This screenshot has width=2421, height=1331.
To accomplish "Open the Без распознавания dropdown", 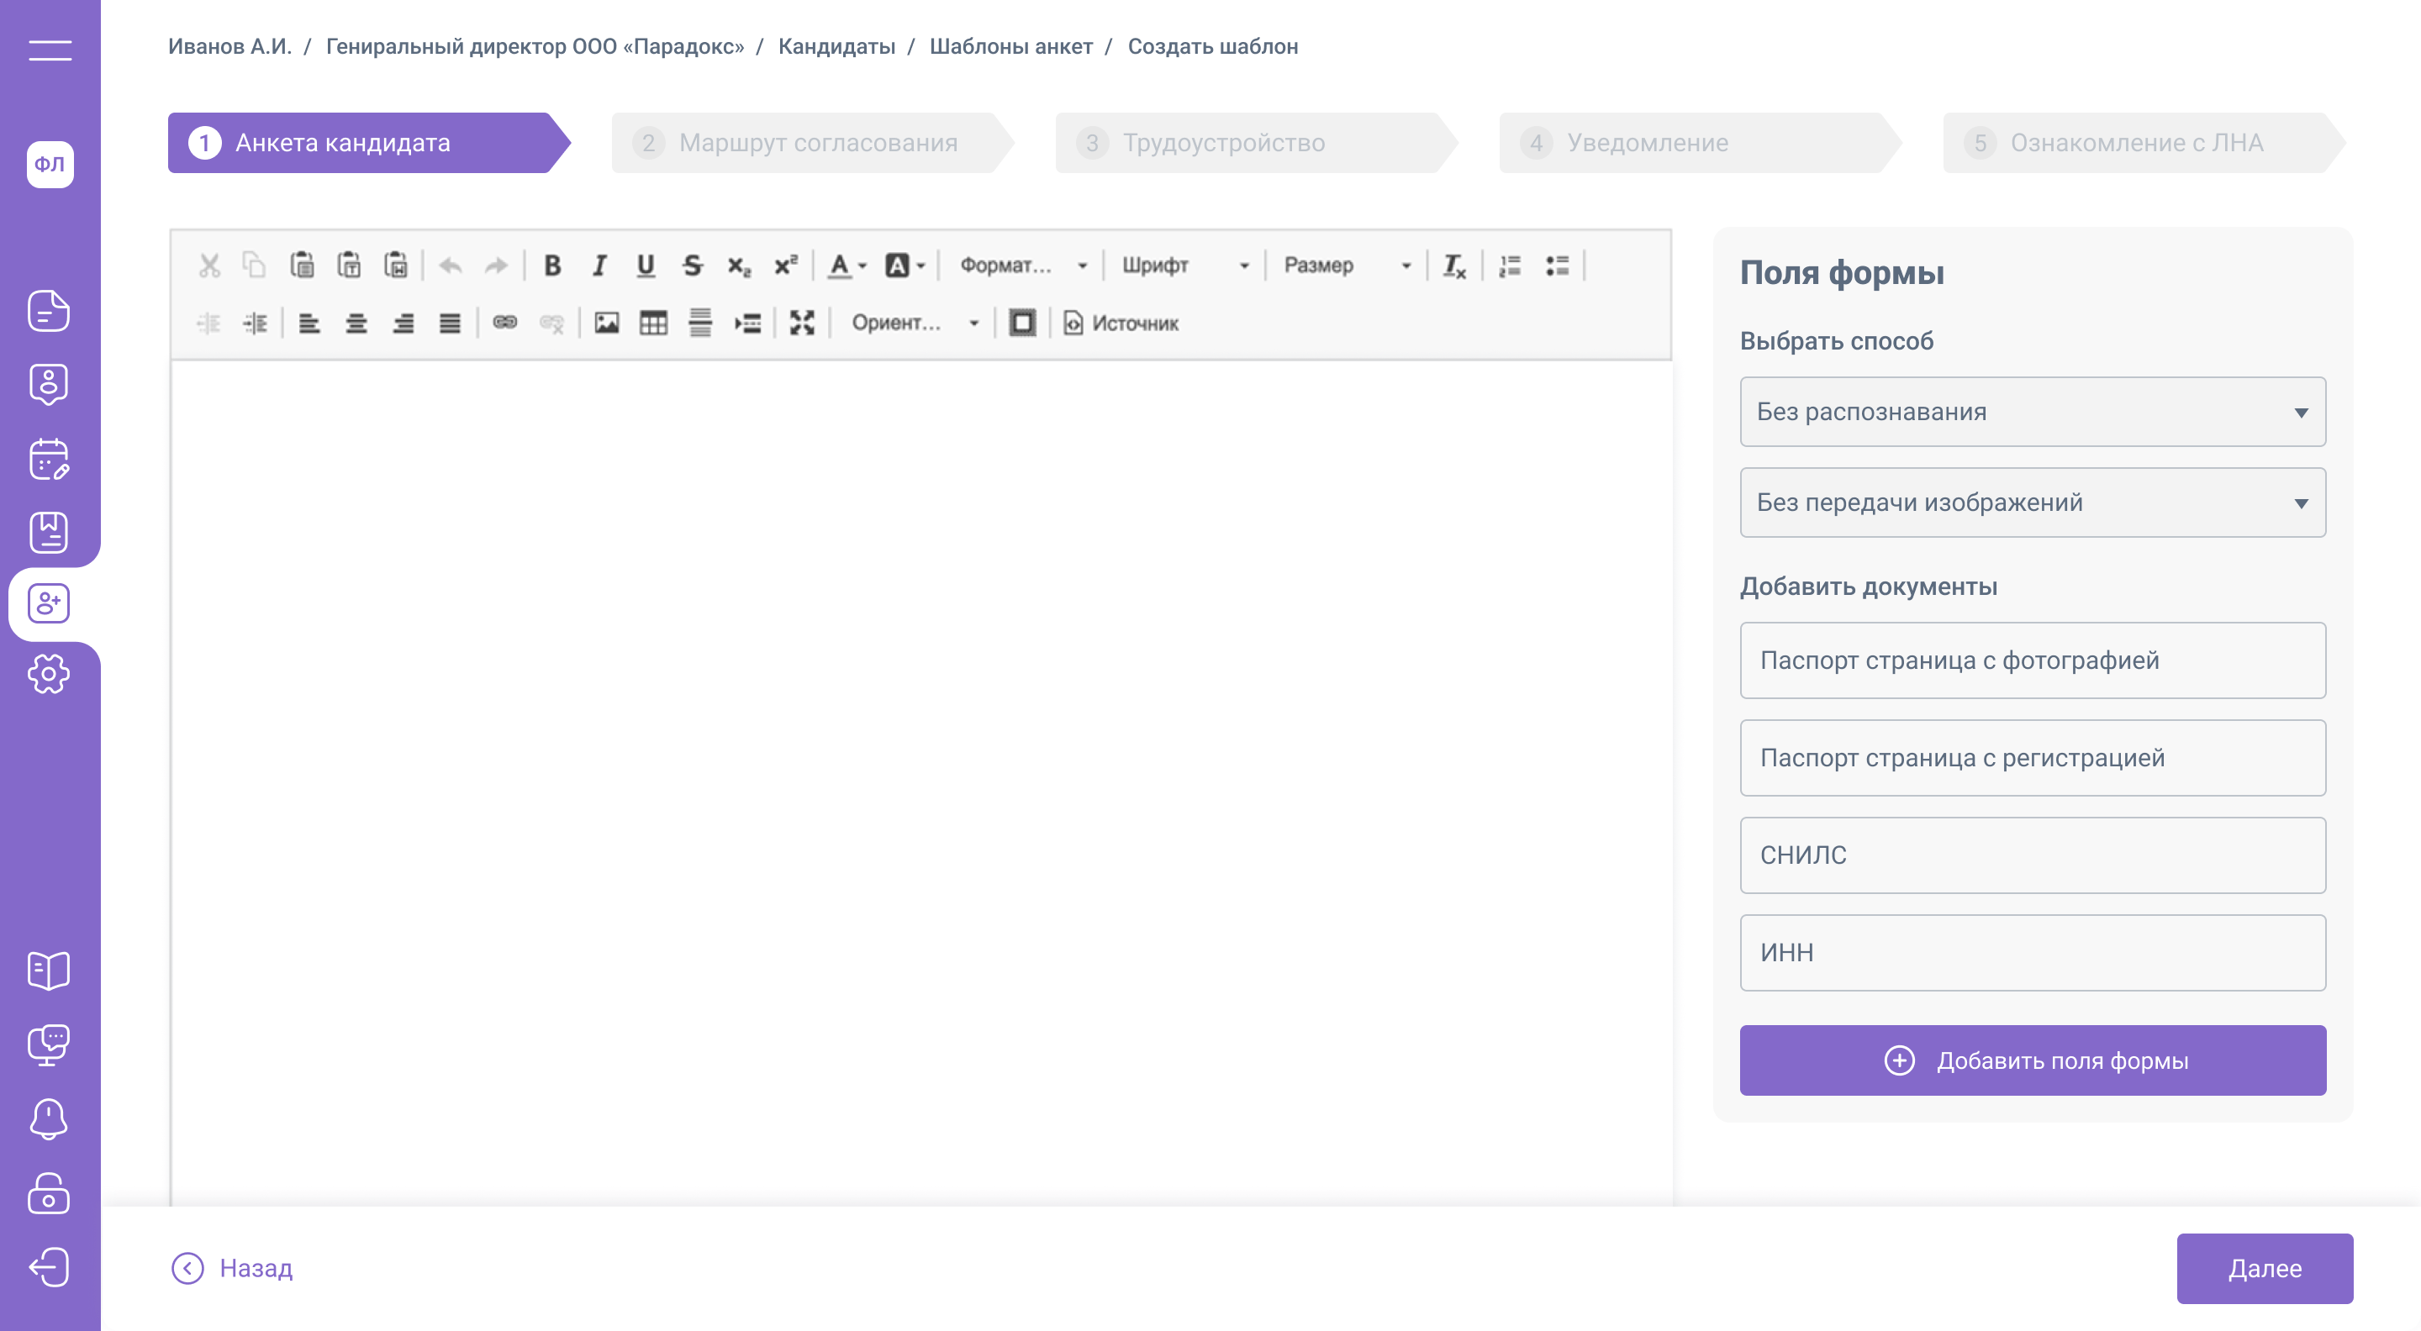I will 2032,412.
